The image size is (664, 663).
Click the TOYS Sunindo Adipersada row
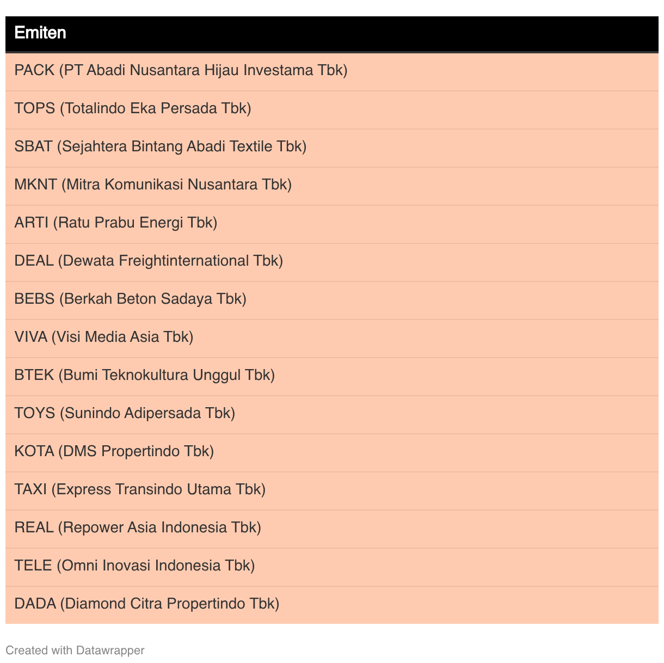125,413
